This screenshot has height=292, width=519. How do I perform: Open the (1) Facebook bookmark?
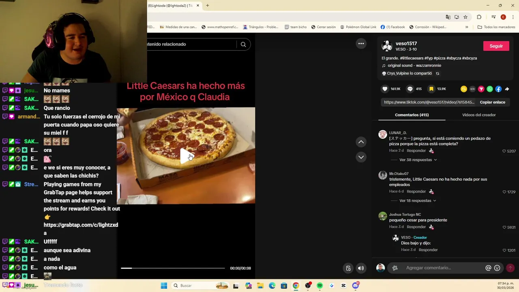point(392,27)
